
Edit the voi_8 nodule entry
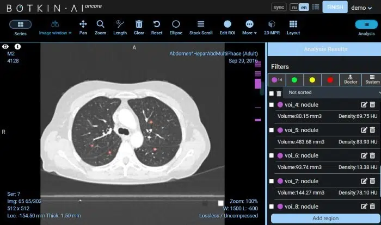[364, 207]
